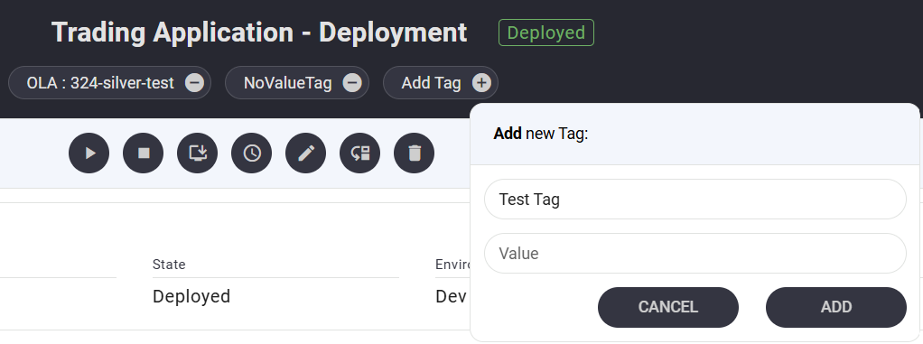Click the State column header label

169,265
